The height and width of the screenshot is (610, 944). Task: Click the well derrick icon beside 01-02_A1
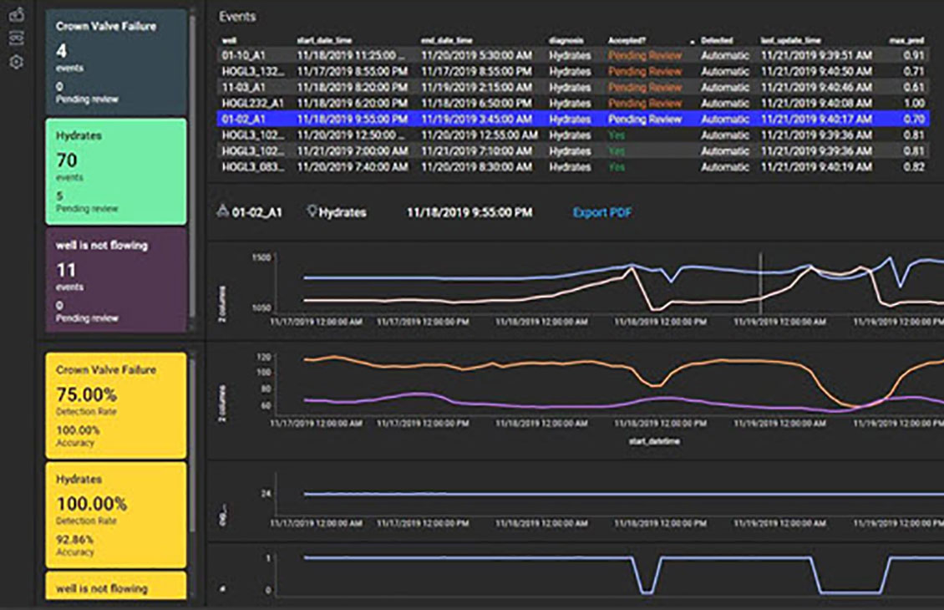pyautogui.click(x=222, y=212)
